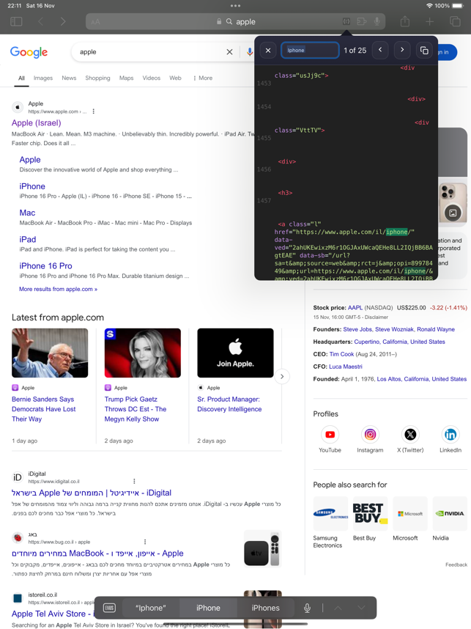Advance the Latest from apple.com carousel
This screenshot has width=471, height=629.
[x=282, y=376]
